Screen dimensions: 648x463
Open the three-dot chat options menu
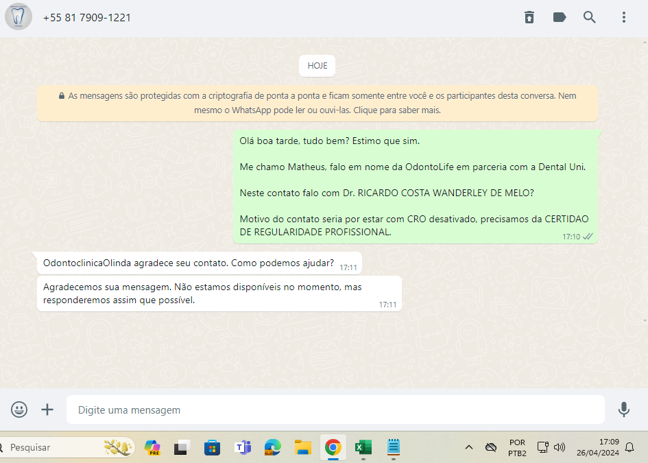(623, 17)
